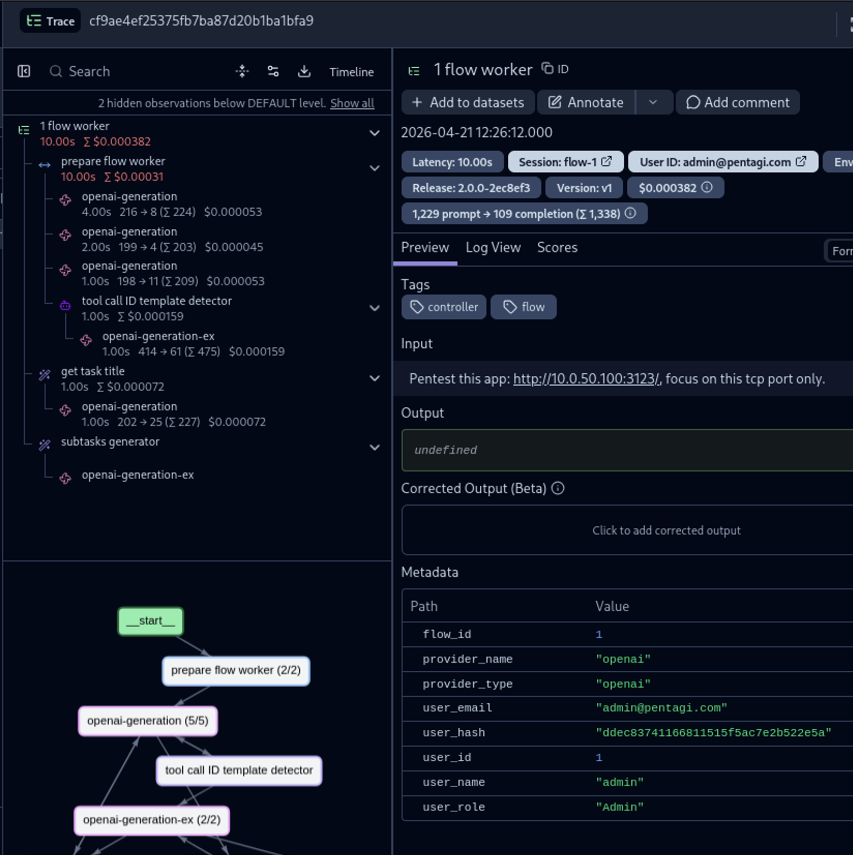The width and height of the screenshot is (853, 855).
Task: Copy the flow worker ID
Action: tap(555, 69)
